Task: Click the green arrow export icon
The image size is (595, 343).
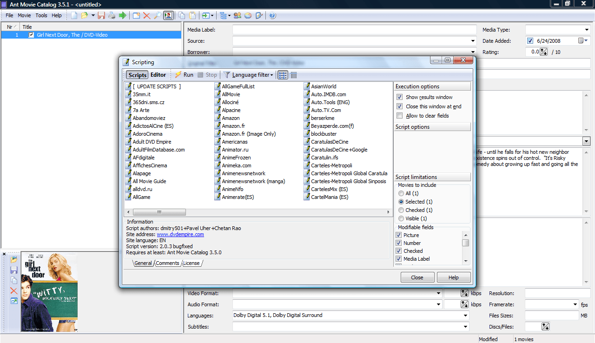Action: coord(123,15)
